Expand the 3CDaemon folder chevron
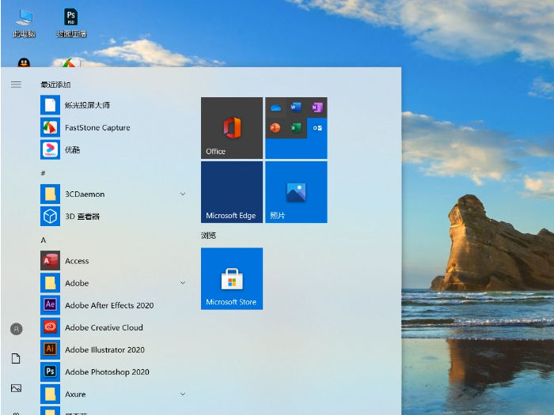The width and height of the screenshot is (554, 415). click(183, 194)
